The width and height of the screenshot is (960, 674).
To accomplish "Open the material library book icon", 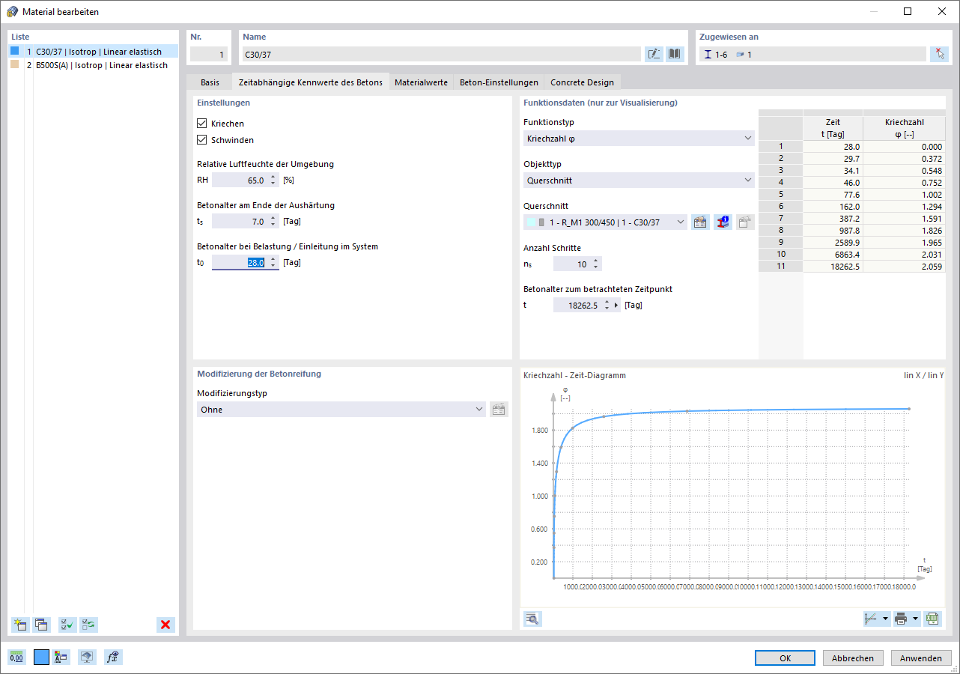I will (675, 54).
